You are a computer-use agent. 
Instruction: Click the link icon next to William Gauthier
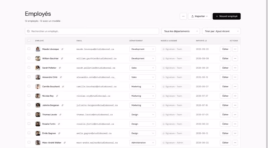[62, 59]
